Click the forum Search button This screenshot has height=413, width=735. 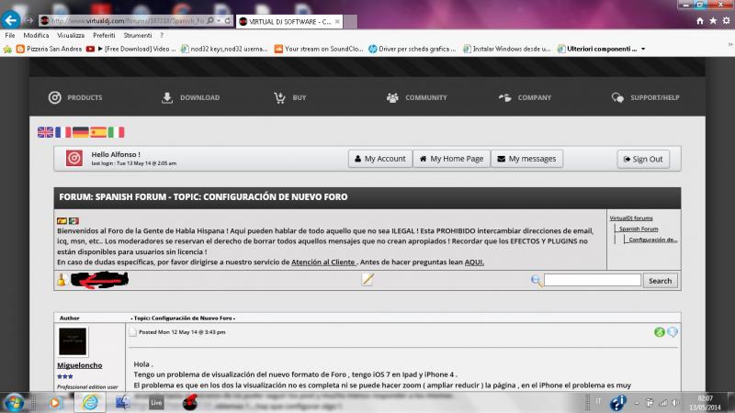(x=660, y=281)
